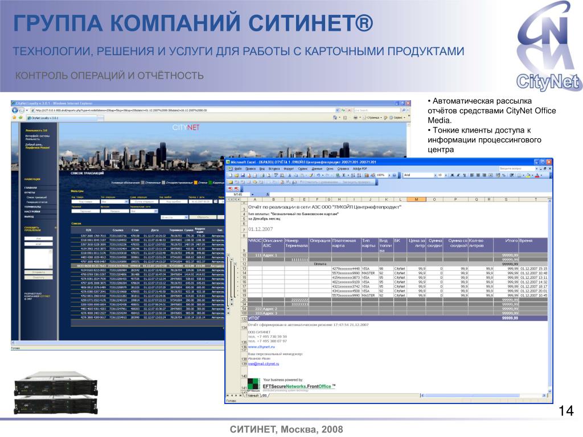Click ВЫХОД in CityNet navigation sidebar
Image resolution: width=583 pixels, height=437 pixels.
[x=29, y=217]
